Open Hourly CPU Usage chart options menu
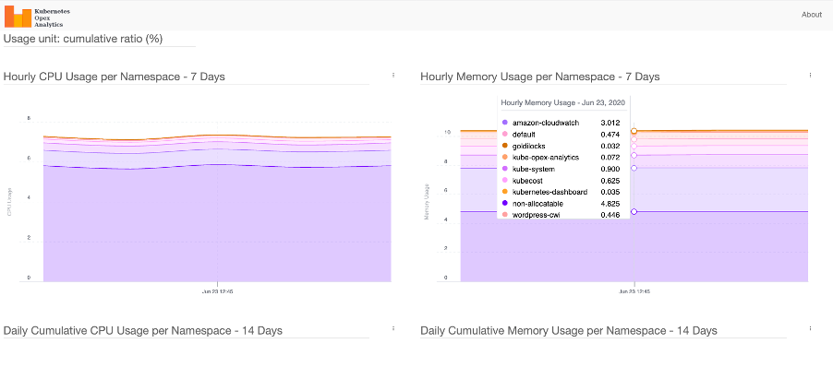 pos(393,76)
